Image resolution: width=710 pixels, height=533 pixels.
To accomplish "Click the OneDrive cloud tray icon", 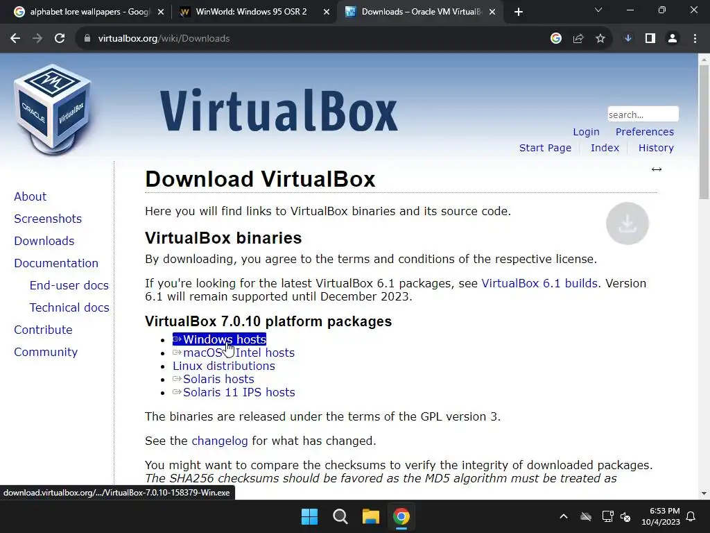I will pos(586,516).
